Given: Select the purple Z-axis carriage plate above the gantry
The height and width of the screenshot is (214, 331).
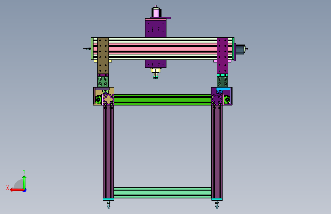Looking at the screenshot, I should point(156,28).
